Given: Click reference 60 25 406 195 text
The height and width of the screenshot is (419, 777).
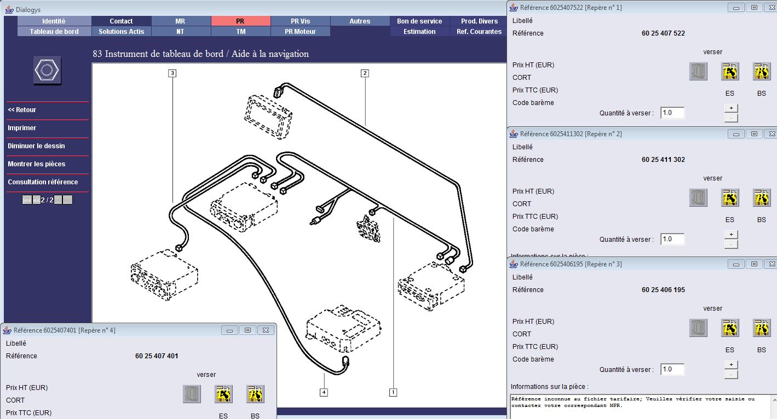Looking at the screenshot, I should coord(663,290).
